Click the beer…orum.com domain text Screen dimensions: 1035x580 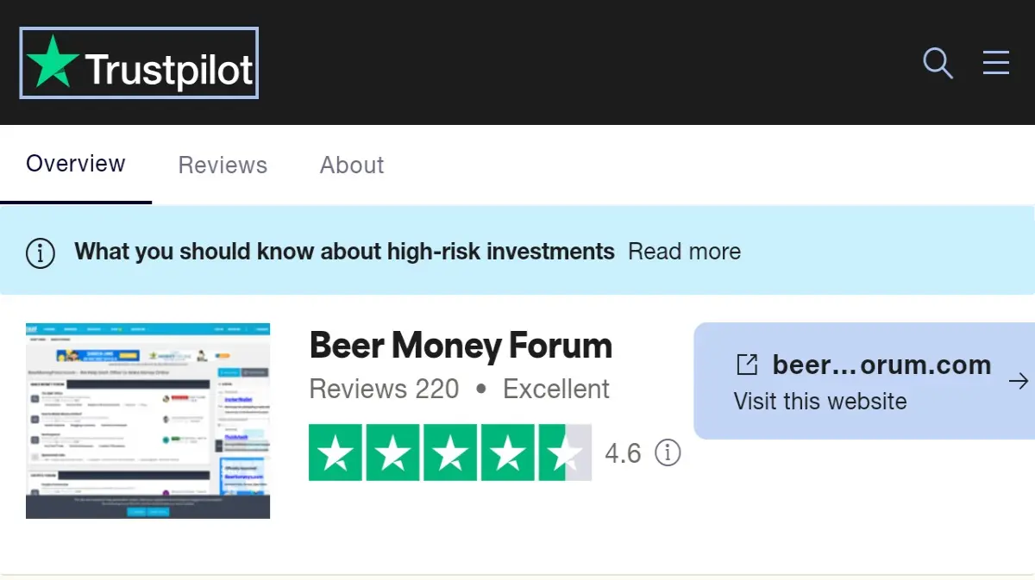(x=882, y=365)
